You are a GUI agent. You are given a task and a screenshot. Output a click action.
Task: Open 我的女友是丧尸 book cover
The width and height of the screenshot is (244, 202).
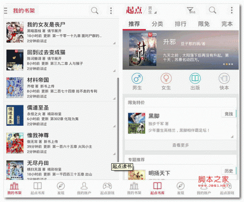[15, 32]
